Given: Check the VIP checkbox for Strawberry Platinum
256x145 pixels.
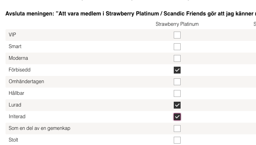Looking at the screenshot, I should pos(177,35).
